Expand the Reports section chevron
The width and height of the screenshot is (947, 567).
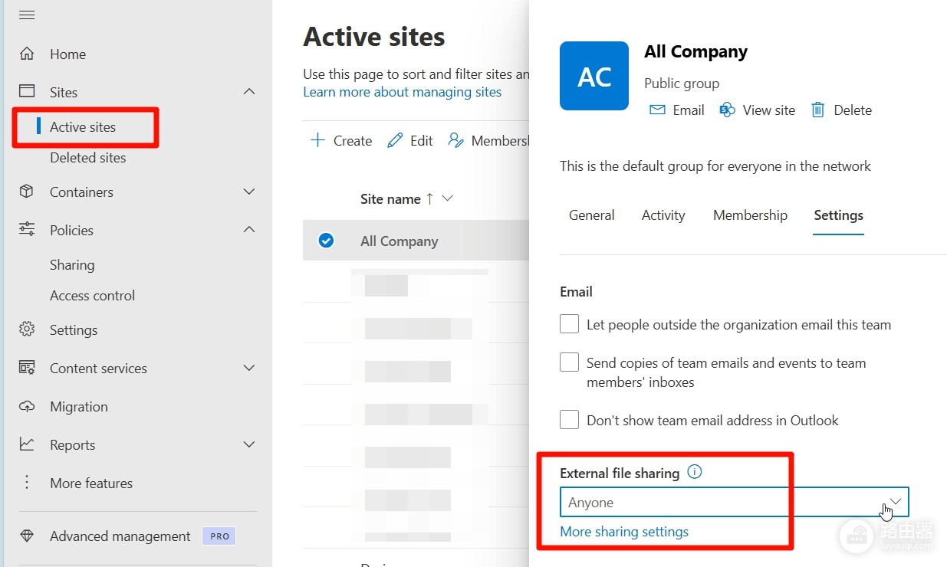click(249, 444)
